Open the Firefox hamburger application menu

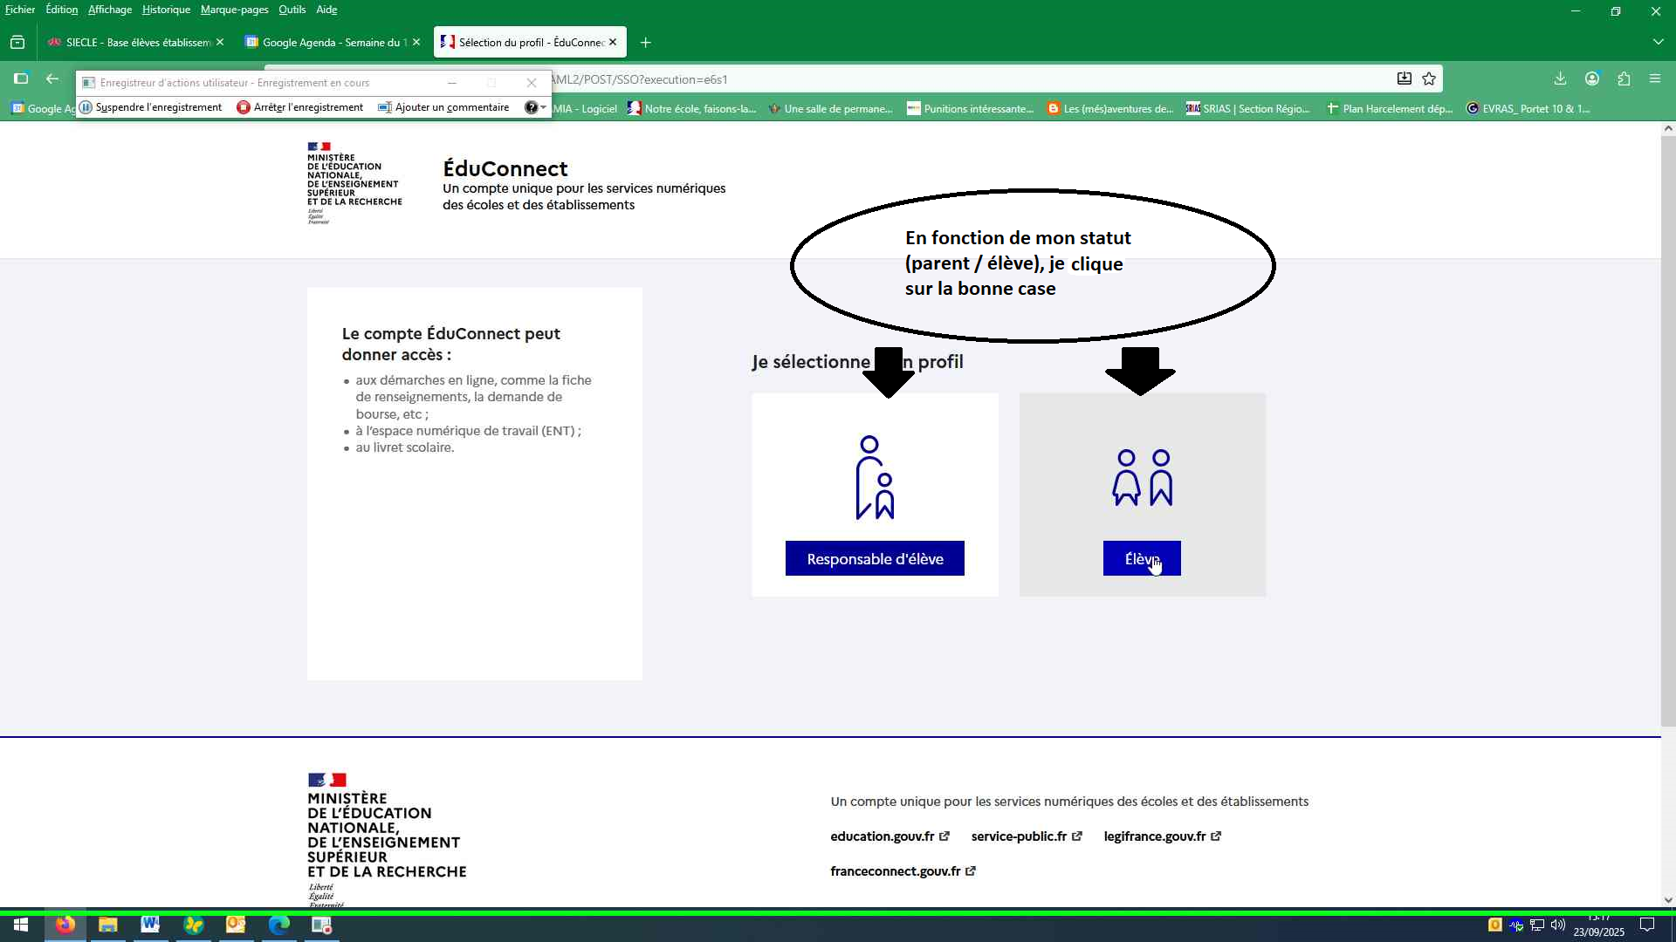click(1655, 79)
